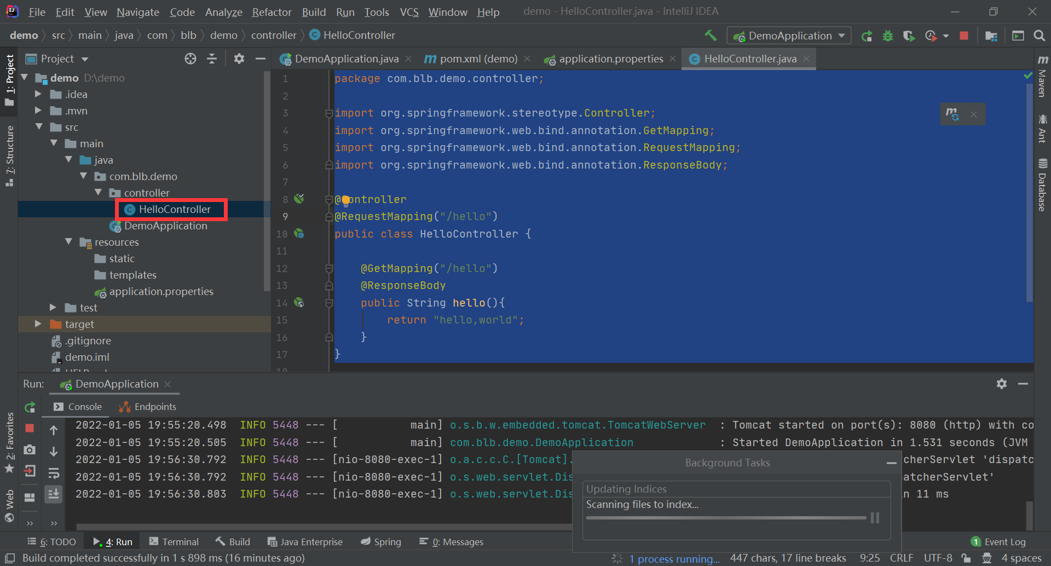The width and height of the screenshot is (1051, 566).
Task: Open DemoApplication run configuration dropdown
Action: pos(789,36)
